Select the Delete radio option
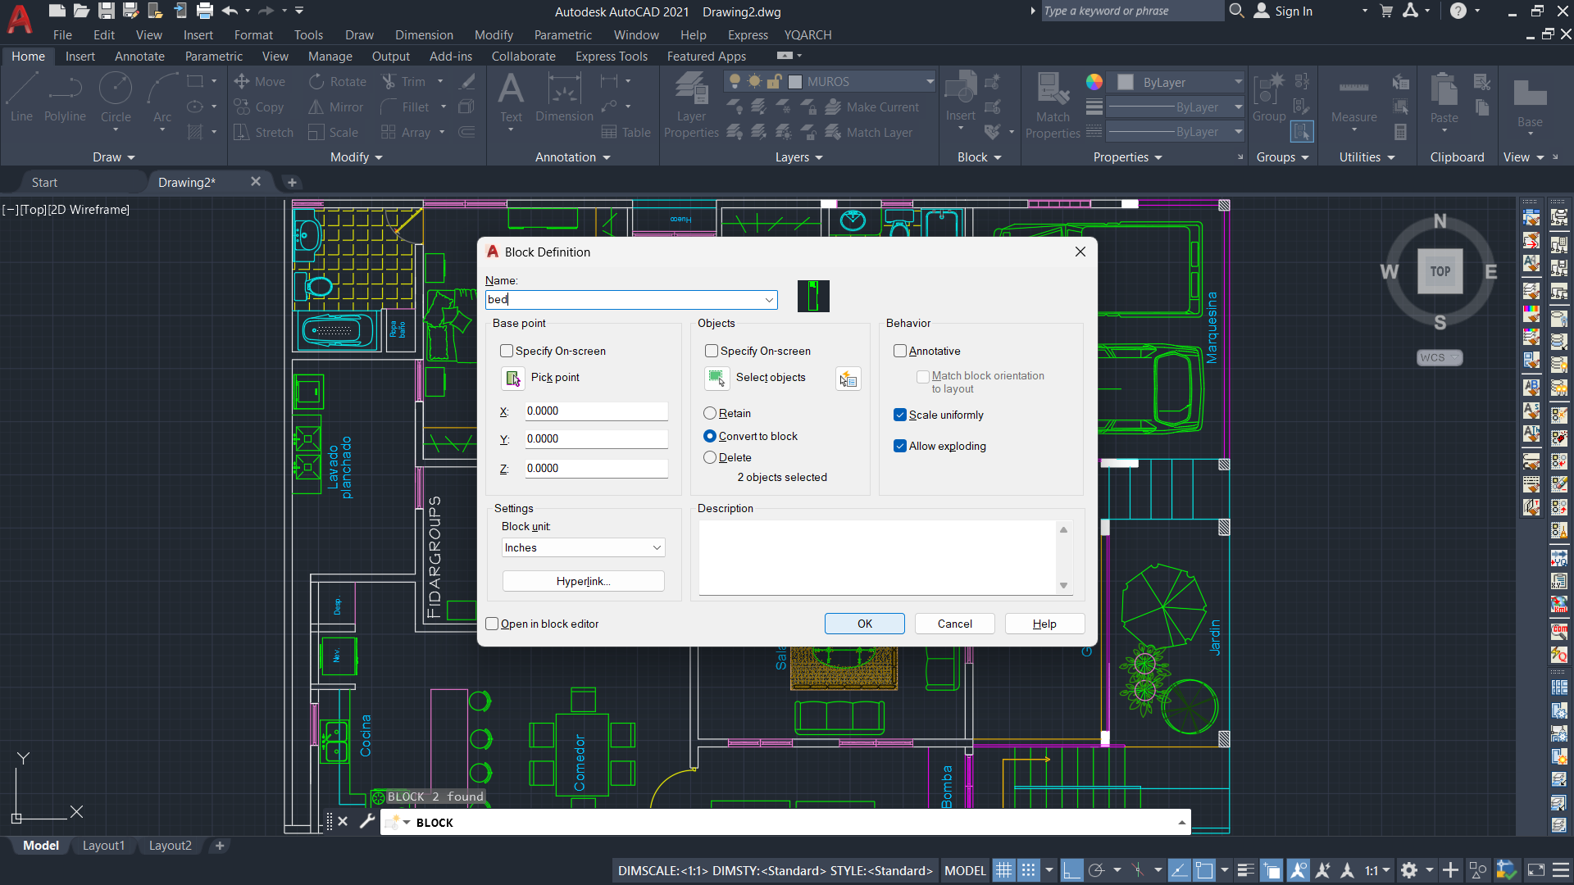Viewport: 1574px width, 885px height. (710, 457)
